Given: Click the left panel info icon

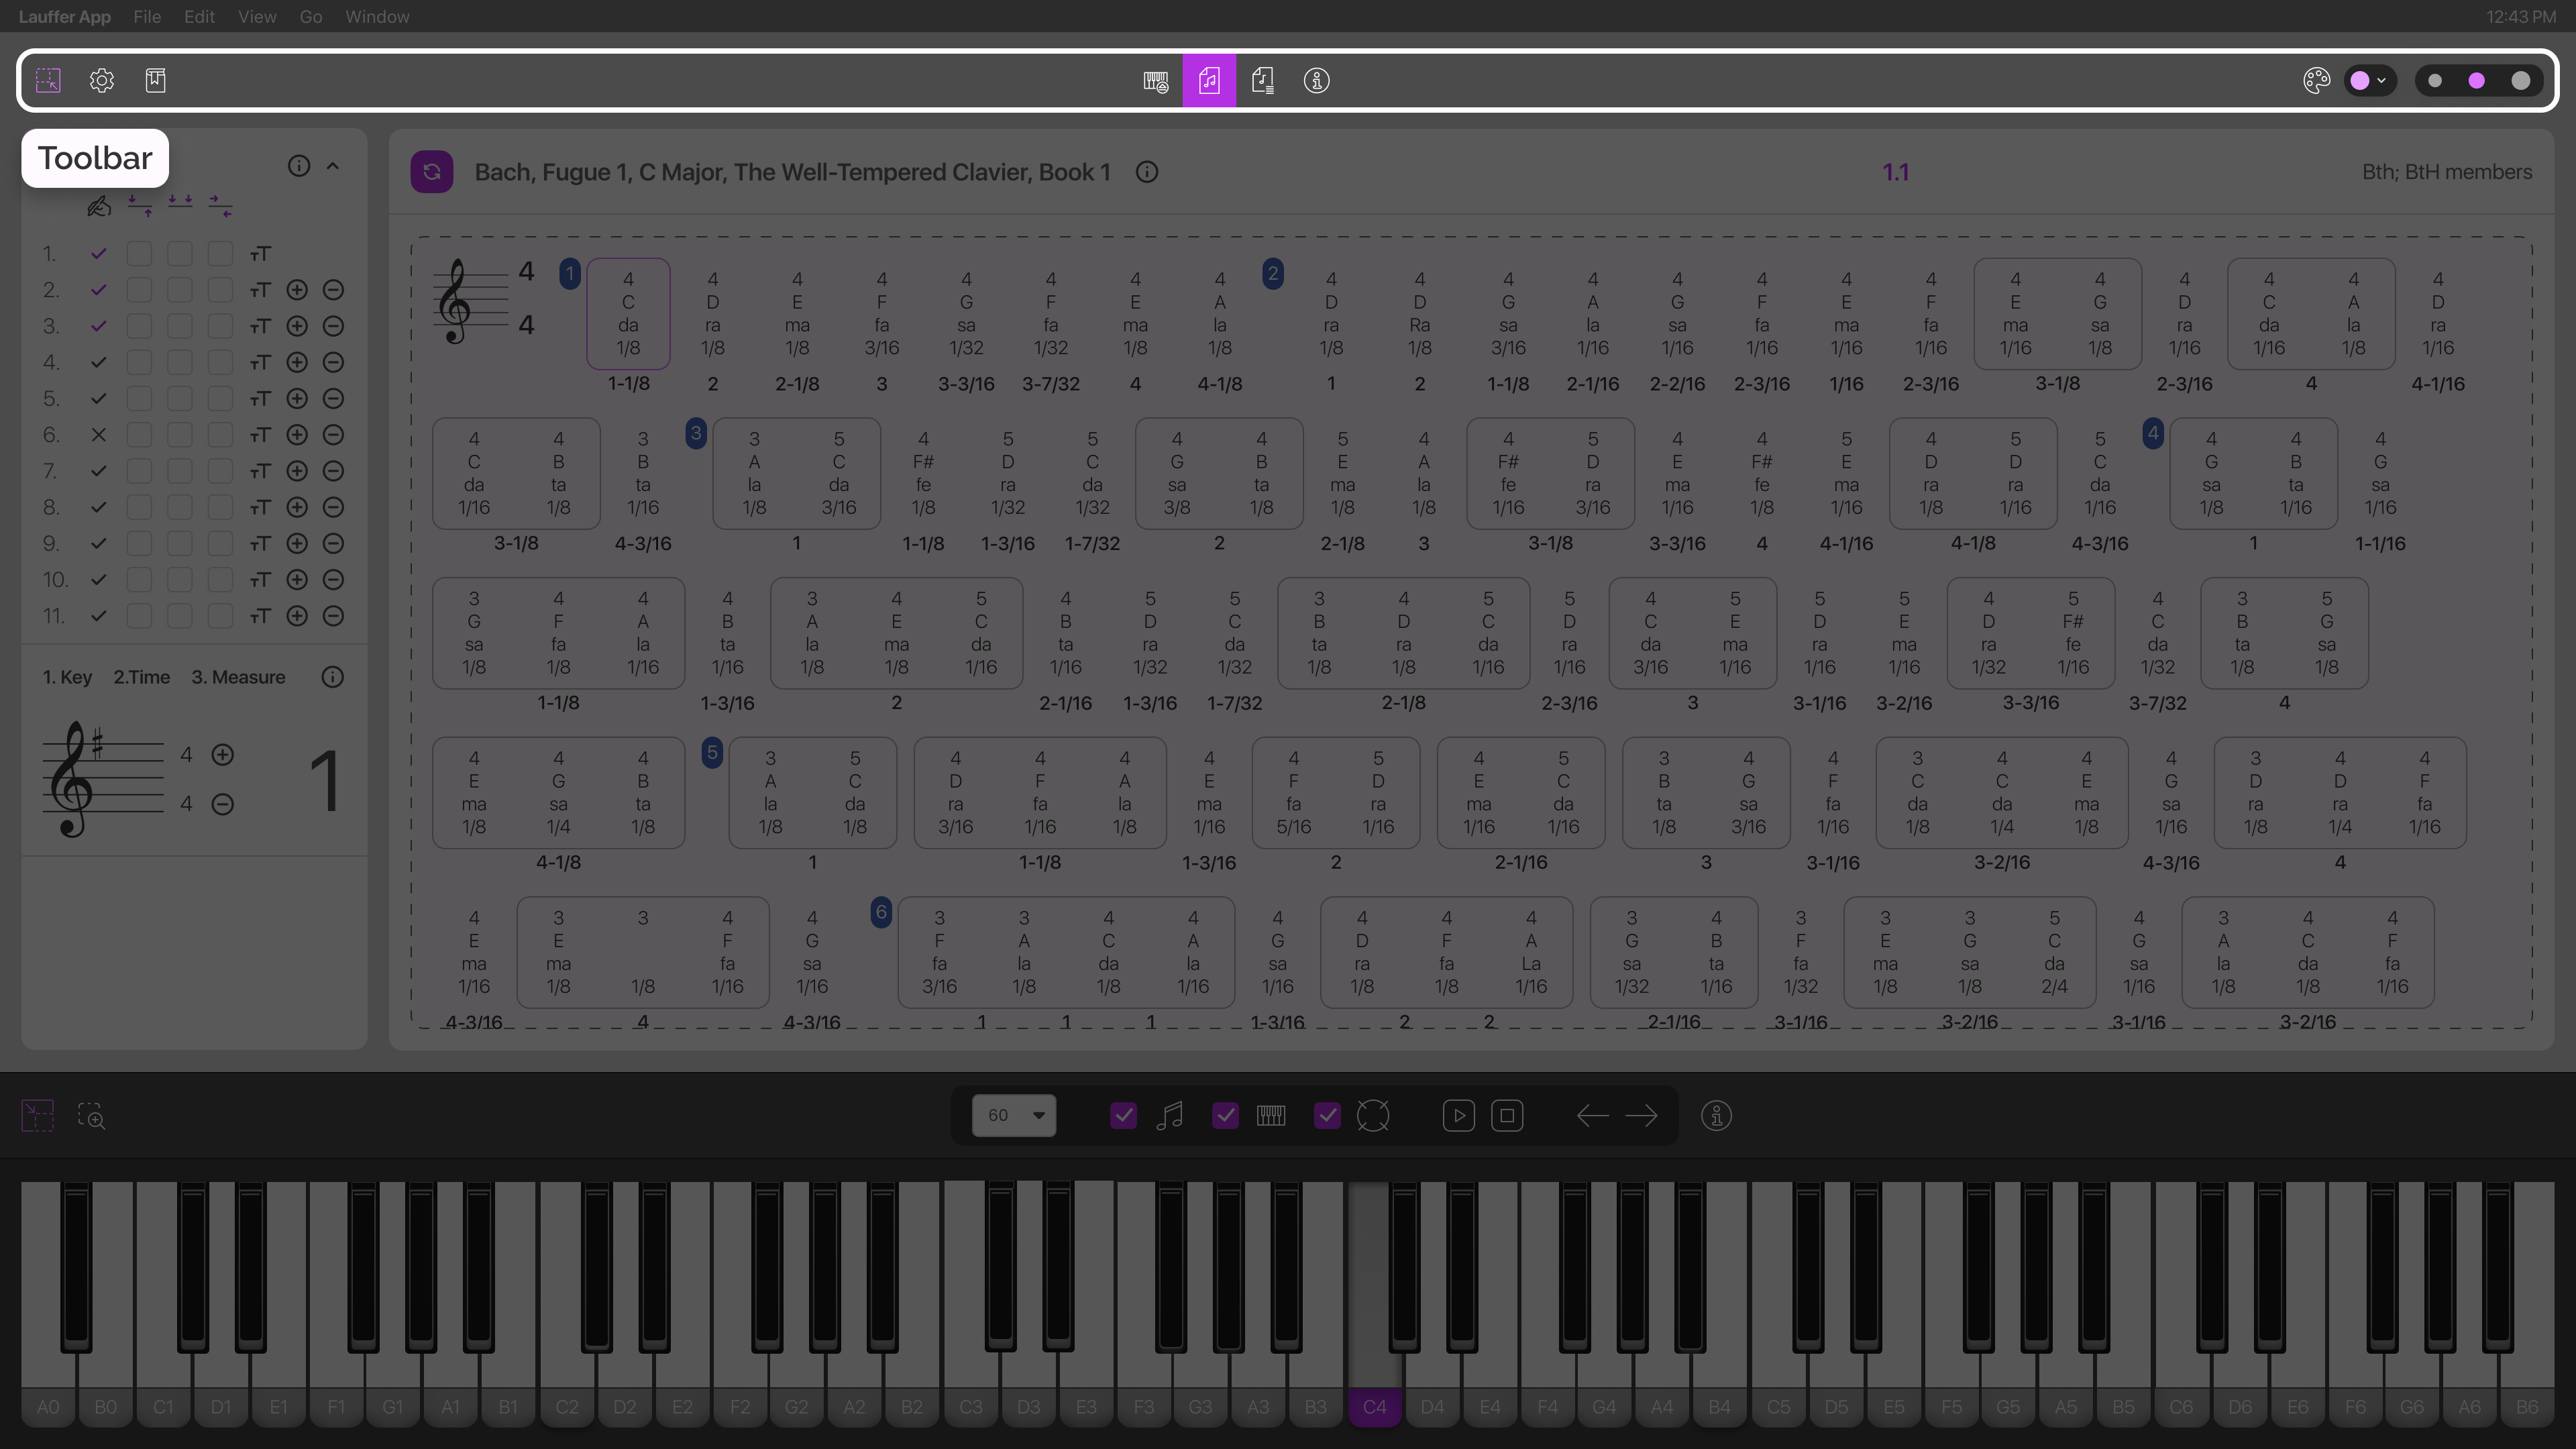Looking at the screenshot, I should click(x=299, y=166).
